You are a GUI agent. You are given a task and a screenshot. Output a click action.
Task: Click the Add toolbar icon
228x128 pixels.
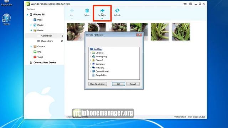click(x=72, y=11)
